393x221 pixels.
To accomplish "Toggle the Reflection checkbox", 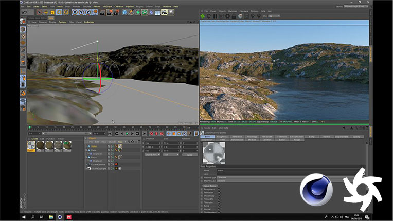I will point(219,192).
